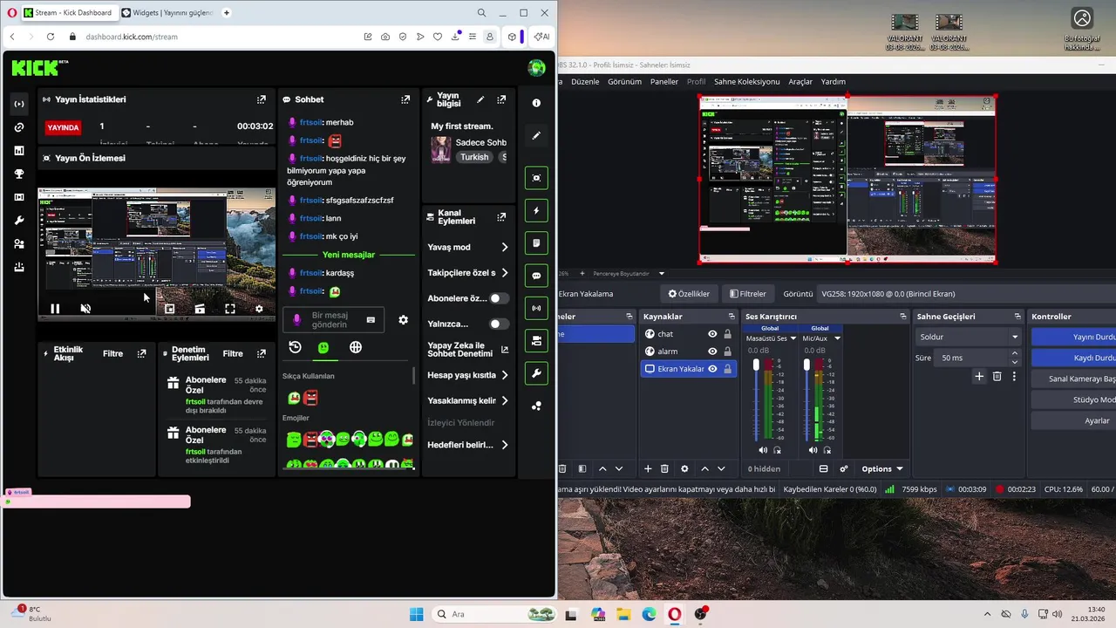Open source properties gear in OBS Kaynaklar
The height and width of the screenshot is (628, 1116).
click(684, 469)
